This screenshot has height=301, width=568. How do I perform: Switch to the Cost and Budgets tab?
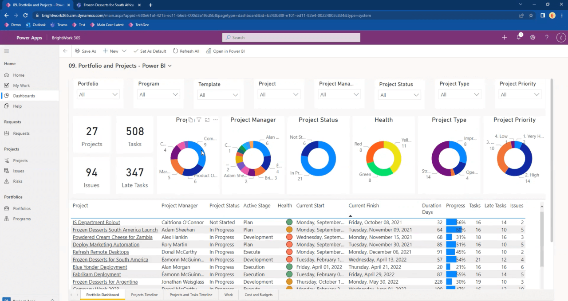coord(258,294)
